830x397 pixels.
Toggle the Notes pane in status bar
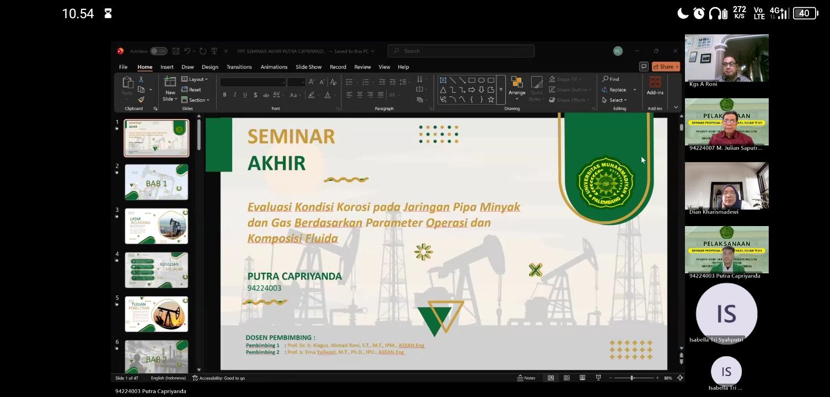pos(526,378)
